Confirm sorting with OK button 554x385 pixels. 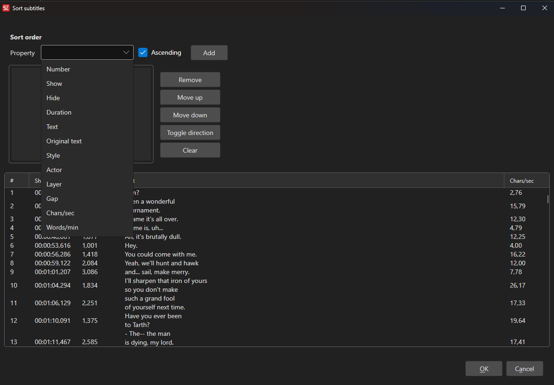(483, 369)
